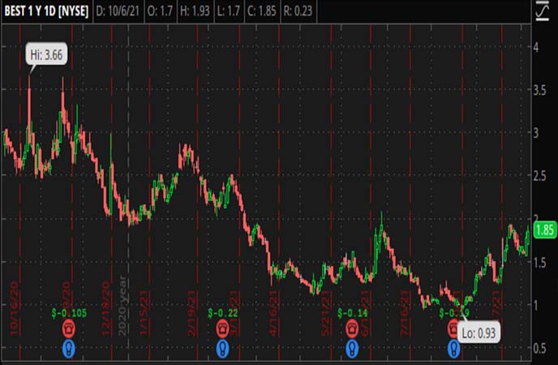The width and height of the screenshot is (558, 365).
Task: Select the 10/16/20 expiration date marker
Action: point(15,308)
